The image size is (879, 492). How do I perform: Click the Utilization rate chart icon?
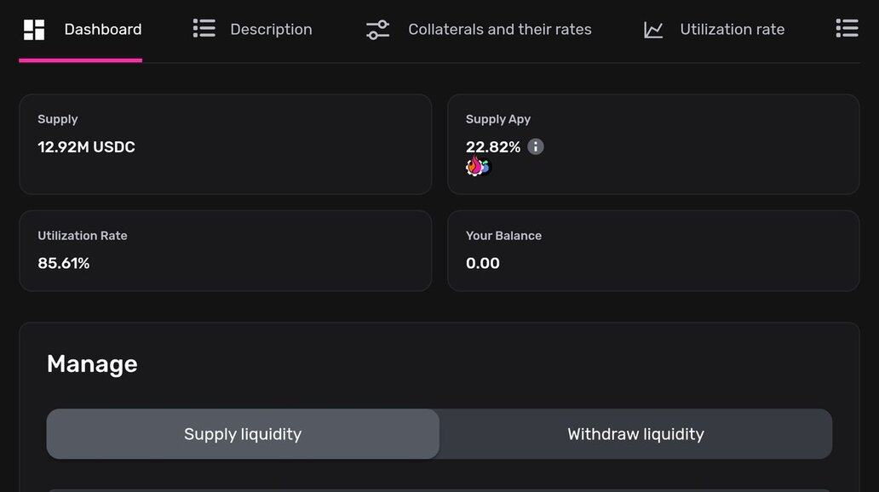[653, 30]
